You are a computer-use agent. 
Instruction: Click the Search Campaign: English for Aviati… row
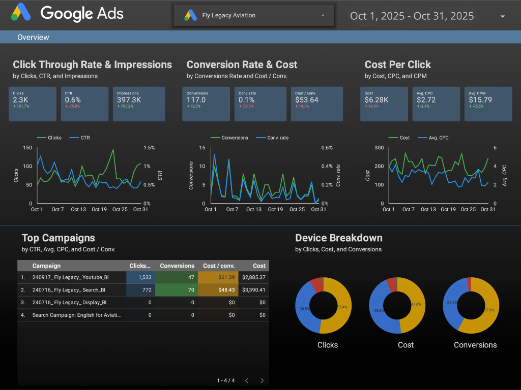coord(143,315)
